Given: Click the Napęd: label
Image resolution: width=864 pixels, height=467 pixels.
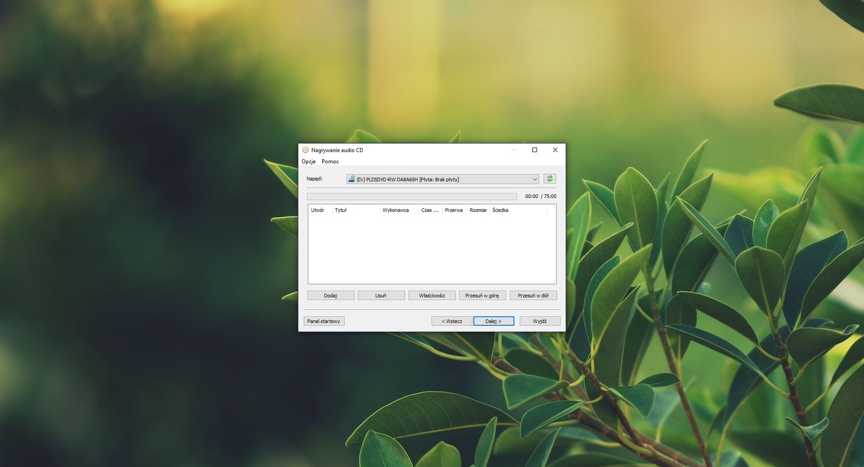Looking at the screenshot, I should 314,179.
